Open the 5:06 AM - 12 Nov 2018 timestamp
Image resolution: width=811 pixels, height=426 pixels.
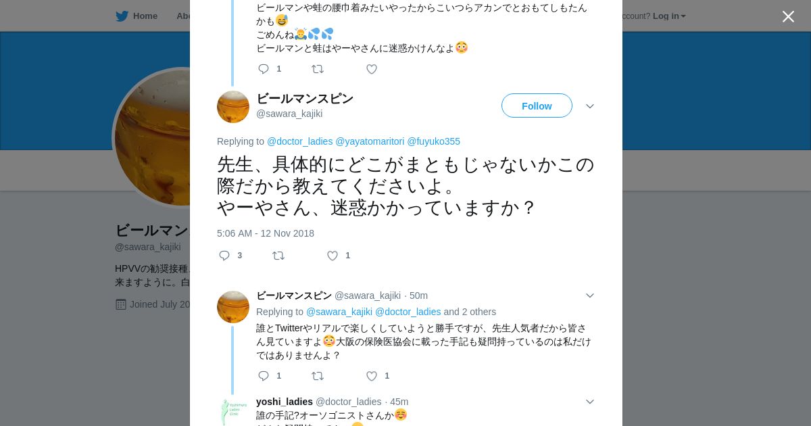(266, 233)
